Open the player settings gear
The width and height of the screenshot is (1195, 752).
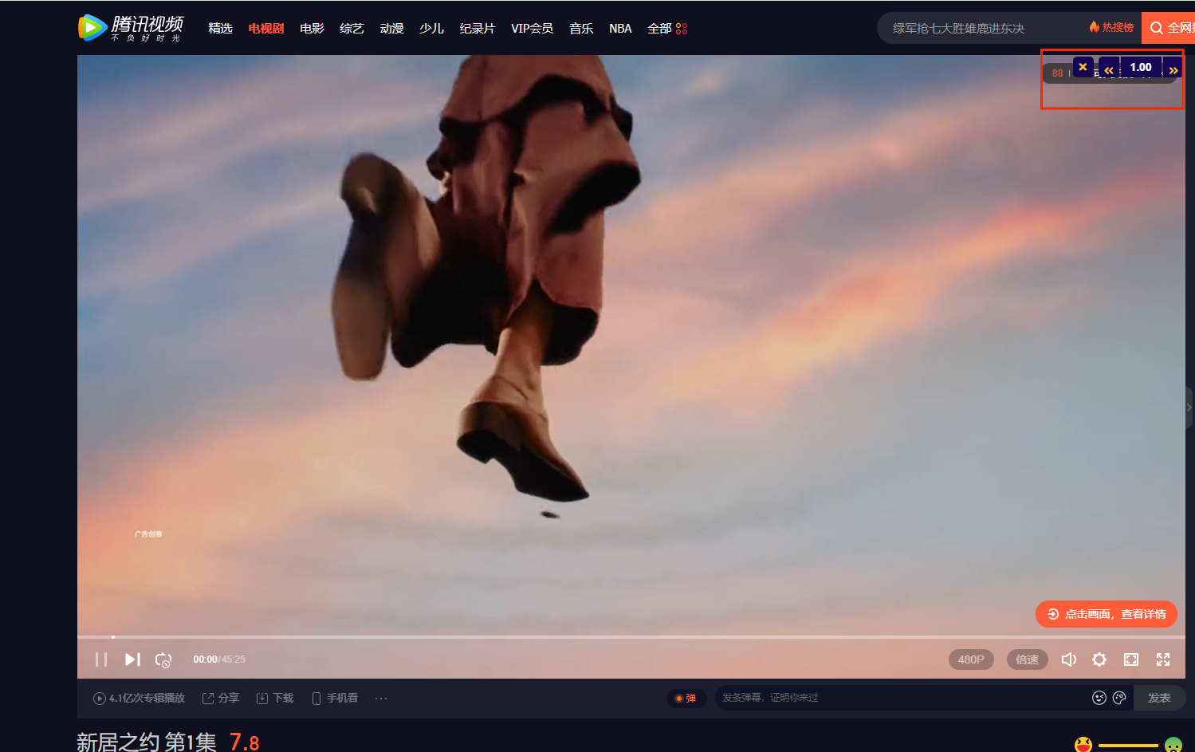(1099, 659)
